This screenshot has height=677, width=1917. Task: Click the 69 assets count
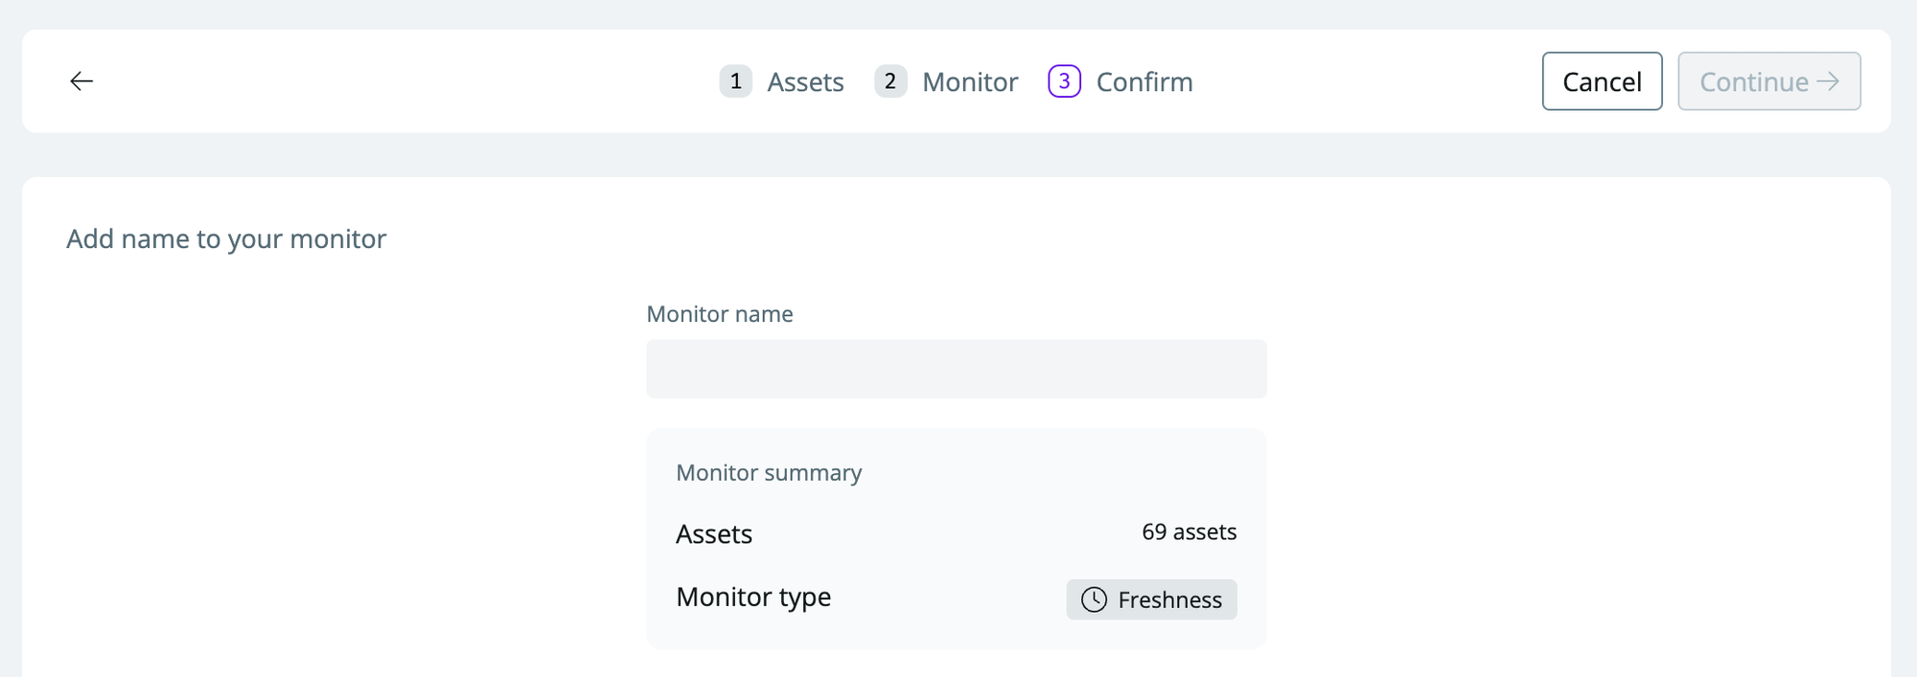click(x=1189, y=532)
